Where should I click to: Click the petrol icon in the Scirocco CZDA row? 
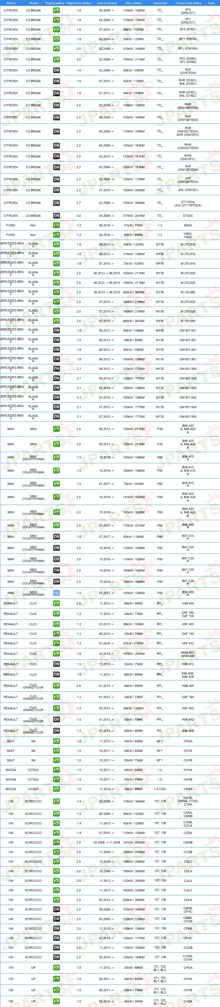pyautogui.click(x=56, y=833)
